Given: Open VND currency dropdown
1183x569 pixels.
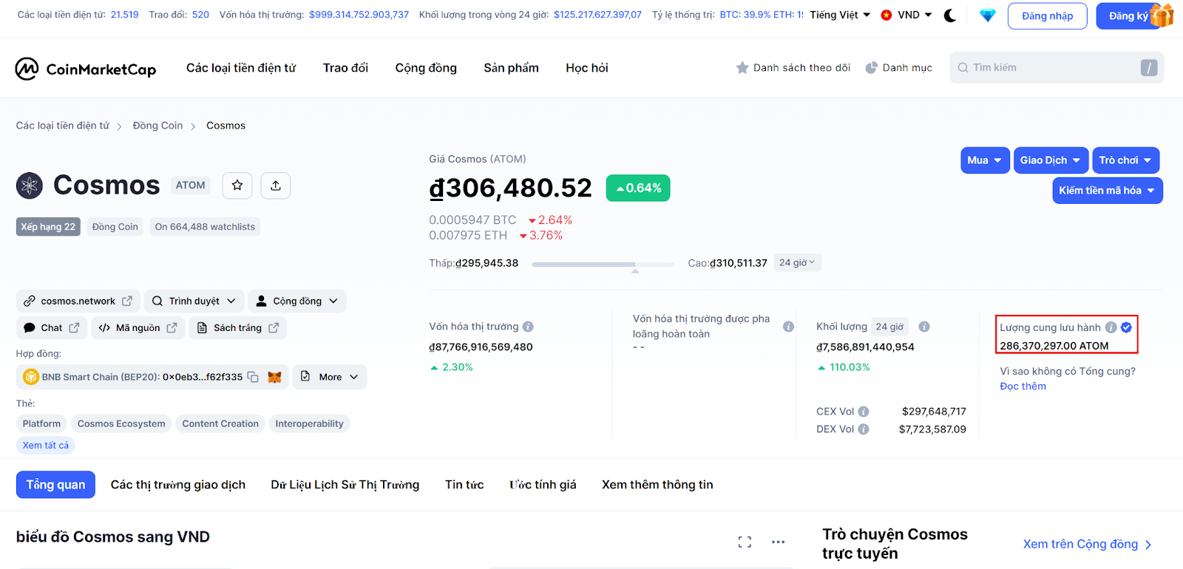Looking at the screenshot, I should coord(906,16).
